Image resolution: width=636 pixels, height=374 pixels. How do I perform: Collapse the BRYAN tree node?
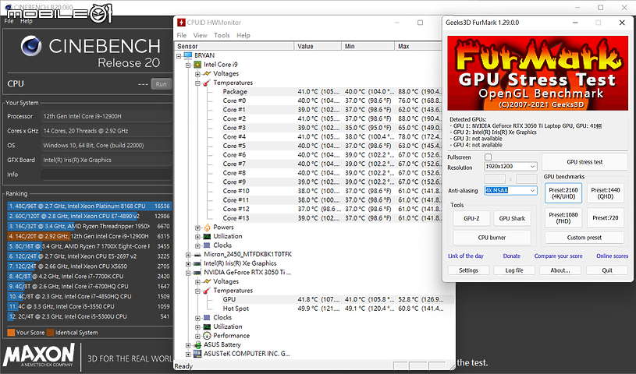pyautogui.click(x=179, y=55)
